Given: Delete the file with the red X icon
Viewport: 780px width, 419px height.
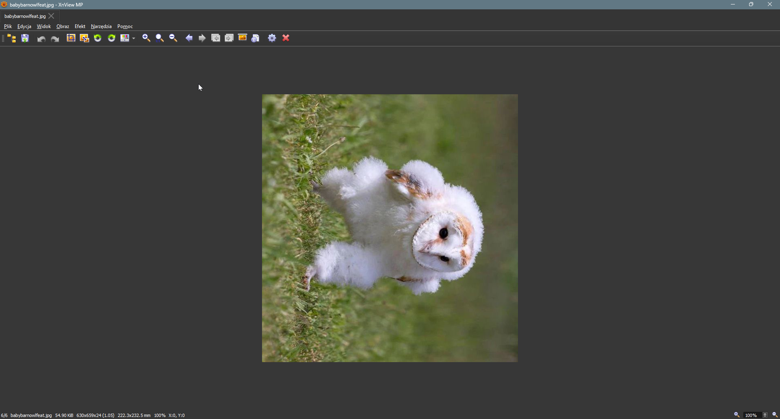Looking at the screenshot, I should (286, 38).
